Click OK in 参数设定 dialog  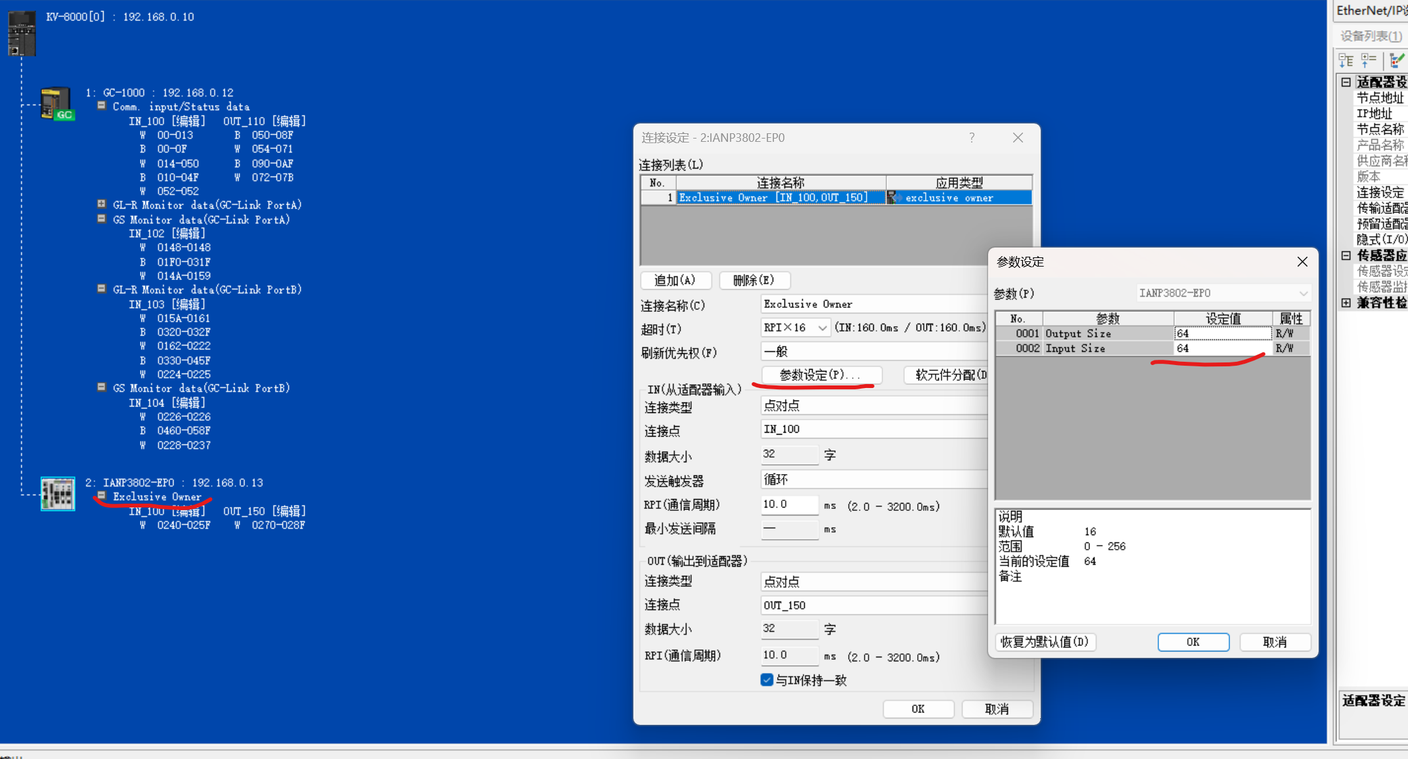(1192, 641)
